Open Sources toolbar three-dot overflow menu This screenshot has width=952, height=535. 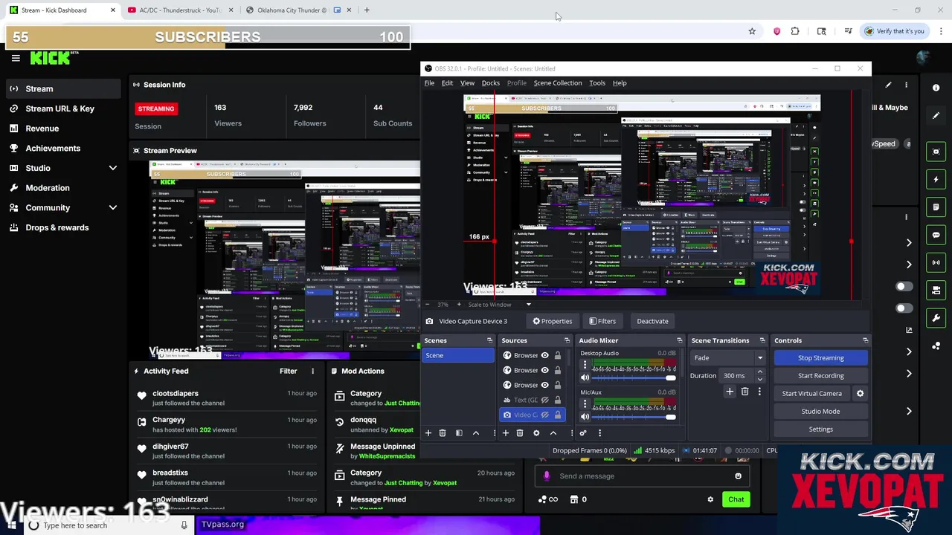point(572,433)
